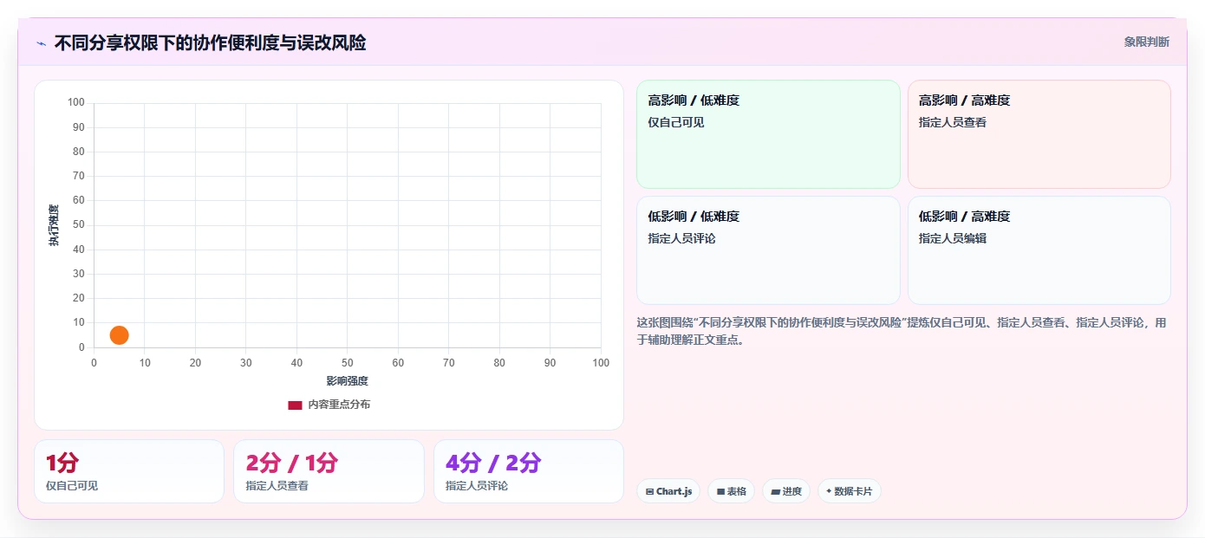
Task: Select the 高影响 / 高难度 quadrant card
Action: pyautogui.click(x=1039, y=134)
